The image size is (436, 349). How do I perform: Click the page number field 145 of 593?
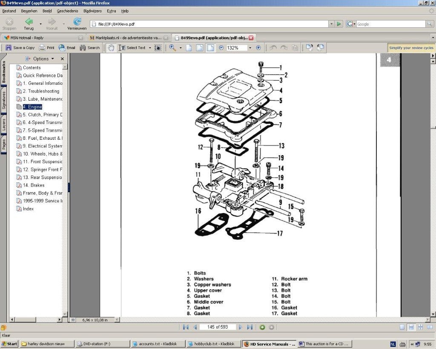218,327
